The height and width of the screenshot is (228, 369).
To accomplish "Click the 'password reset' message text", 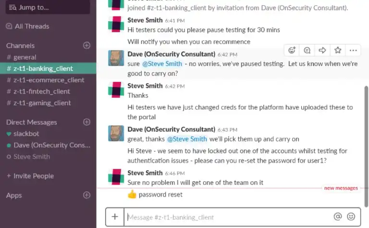I will [160, 194].
